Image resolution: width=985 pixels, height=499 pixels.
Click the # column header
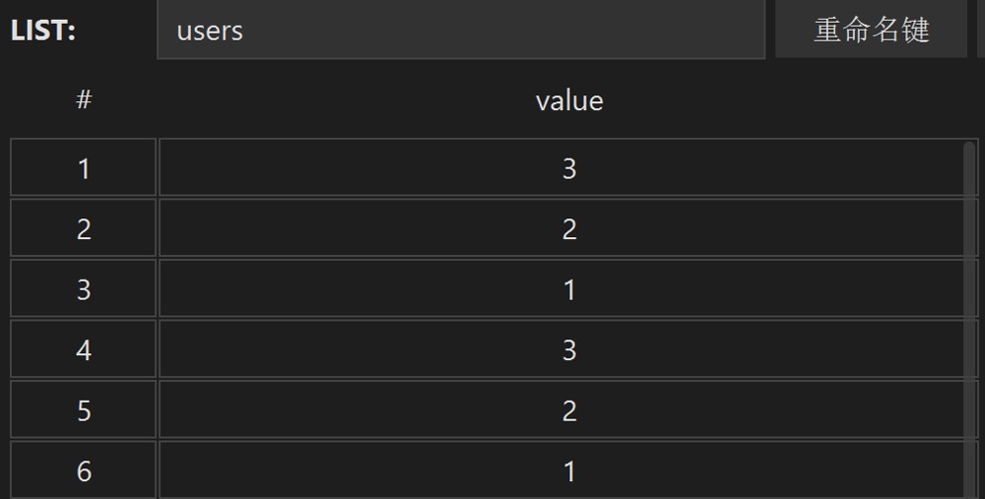(84, 99)
